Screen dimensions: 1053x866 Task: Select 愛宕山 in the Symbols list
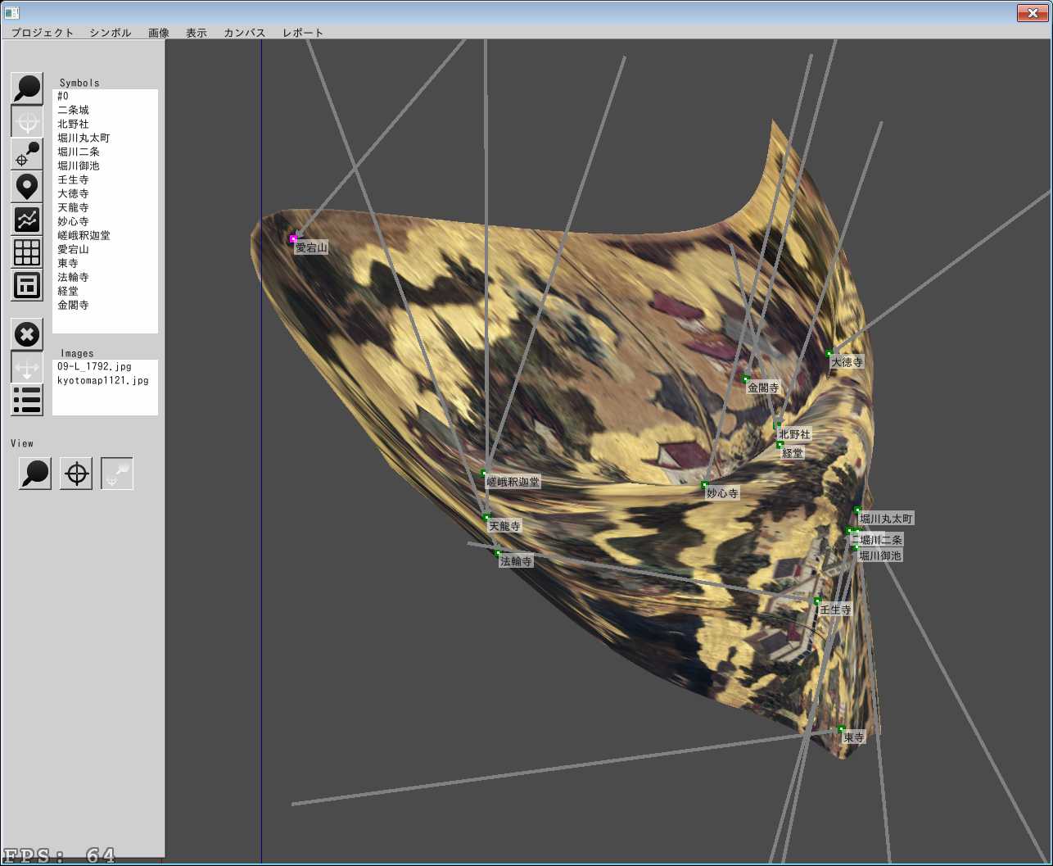pos(105,249)
